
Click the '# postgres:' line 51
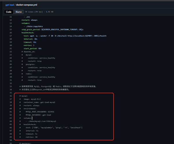(25, 143)
